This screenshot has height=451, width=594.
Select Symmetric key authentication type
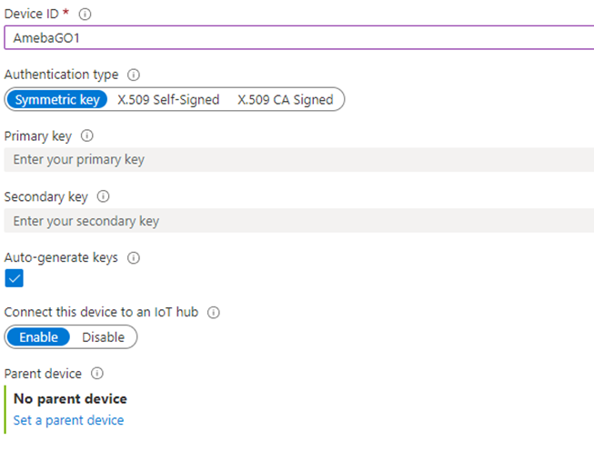[57, 100]
